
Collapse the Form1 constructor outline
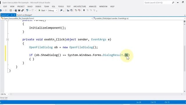(8, 20)
